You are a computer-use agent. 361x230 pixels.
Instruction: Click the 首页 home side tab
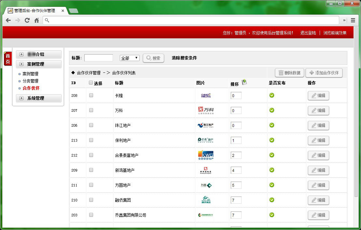pos(7,58)
